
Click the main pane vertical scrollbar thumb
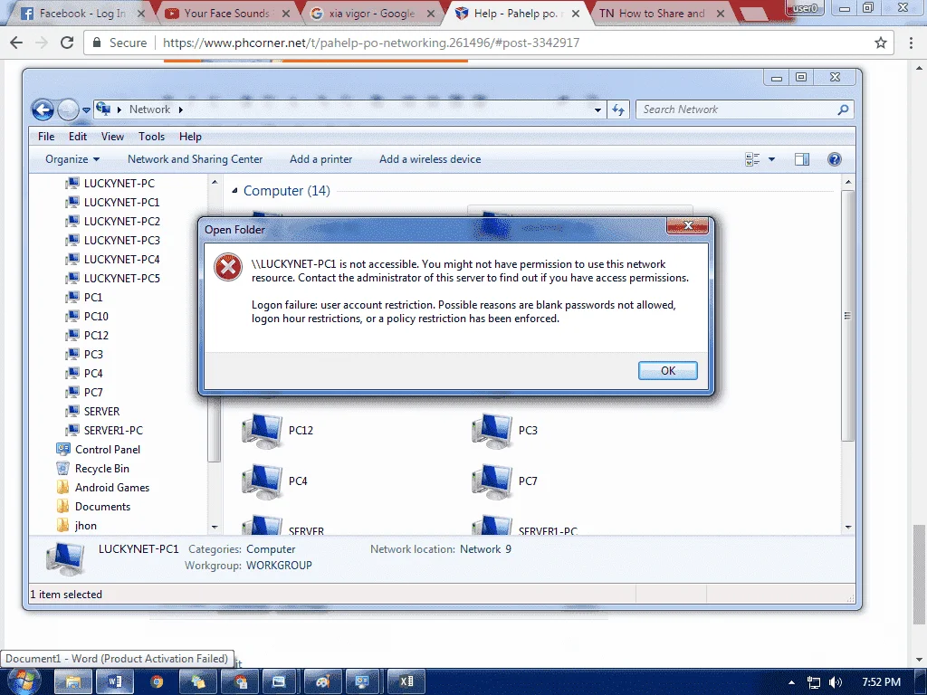[847, 315]
